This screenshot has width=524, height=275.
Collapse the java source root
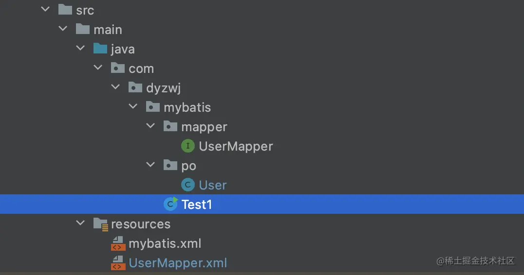pyautogui.click(x=80, y=49)
